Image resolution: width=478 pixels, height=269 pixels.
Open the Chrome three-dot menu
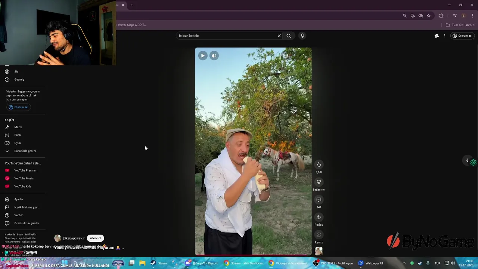point(472,16)
